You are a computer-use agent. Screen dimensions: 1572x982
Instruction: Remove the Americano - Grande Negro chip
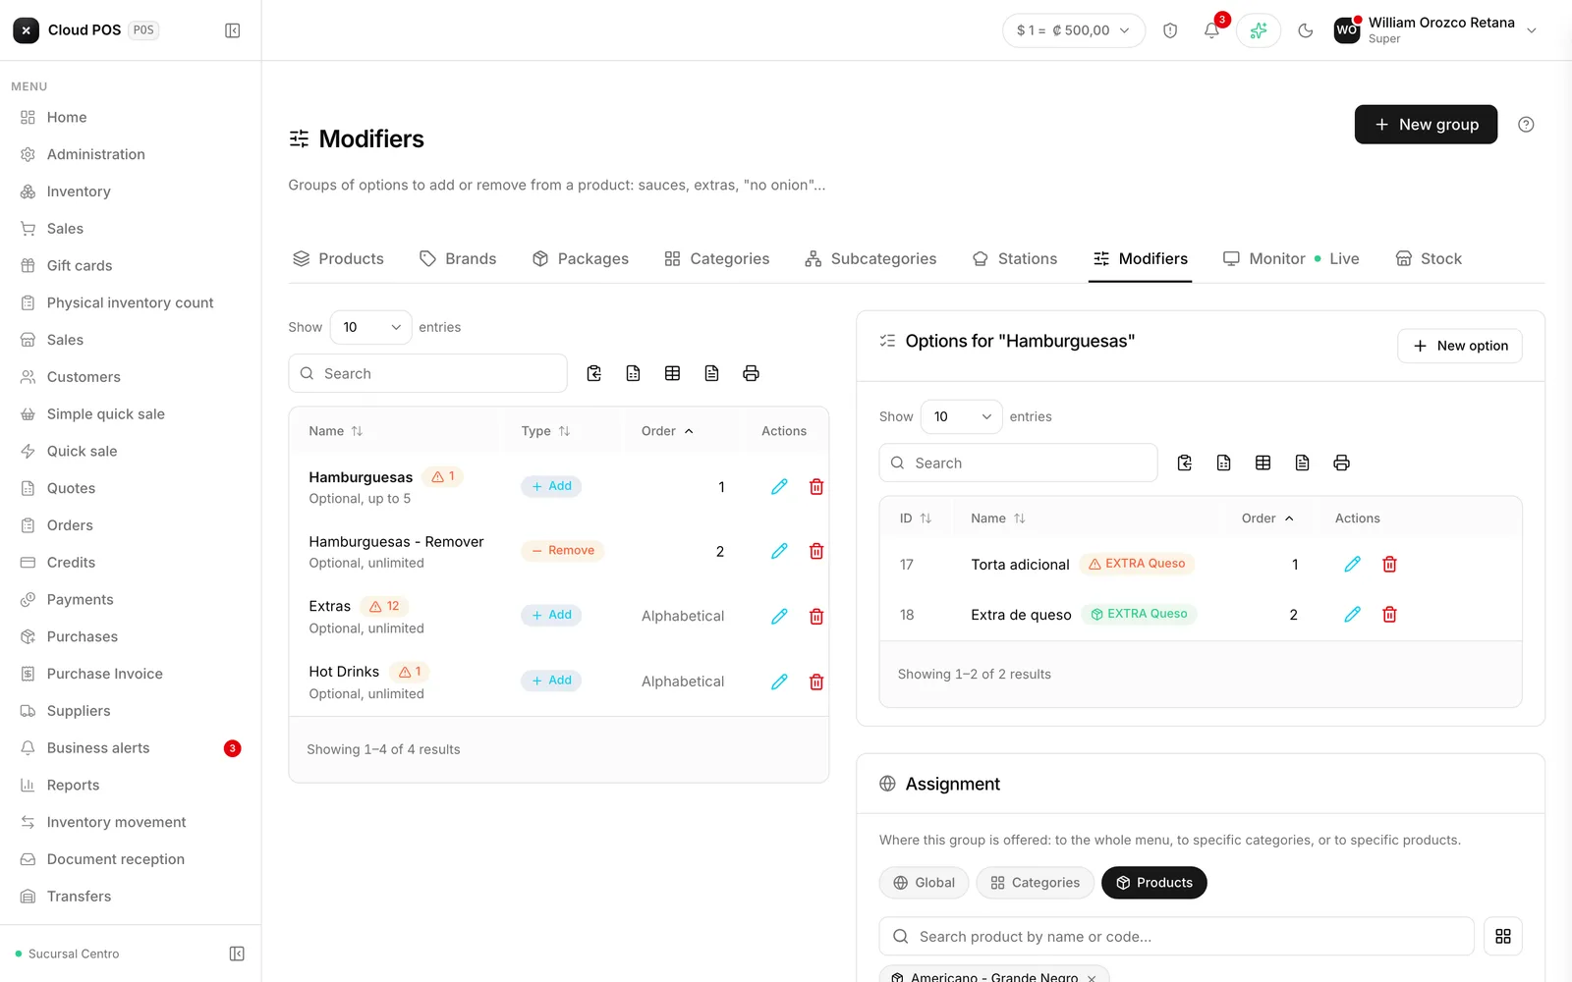[x=1092, y=978]
